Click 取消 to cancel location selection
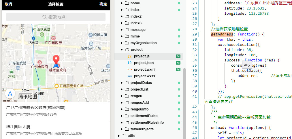Image resolution: width=292 pixels, height=139 pixels. 8,4
